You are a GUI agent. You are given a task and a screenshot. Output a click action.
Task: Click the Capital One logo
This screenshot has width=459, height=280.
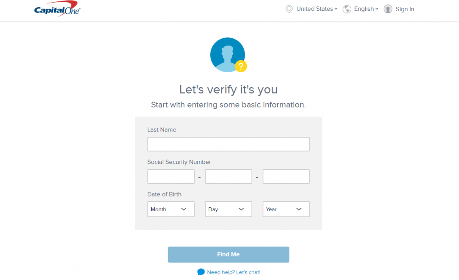57,10
